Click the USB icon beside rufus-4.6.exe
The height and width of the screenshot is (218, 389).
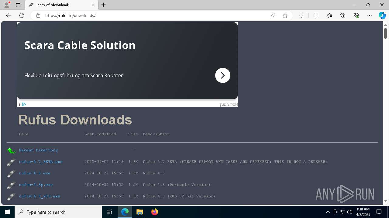point(11,173)
